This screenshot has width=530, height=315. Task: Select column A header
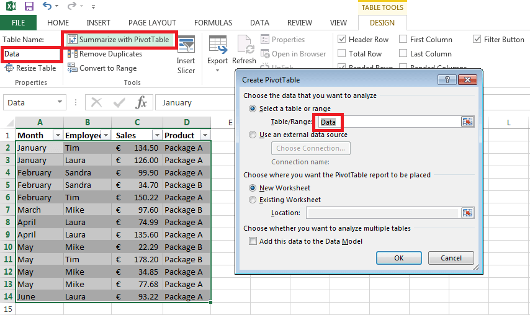click(x=40, y=122)
